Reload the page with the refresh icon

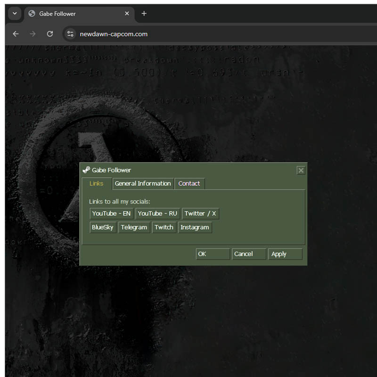click(50, 34)
